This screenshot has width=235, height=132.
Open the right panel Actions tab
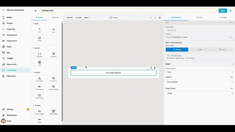tap(223, 18)
